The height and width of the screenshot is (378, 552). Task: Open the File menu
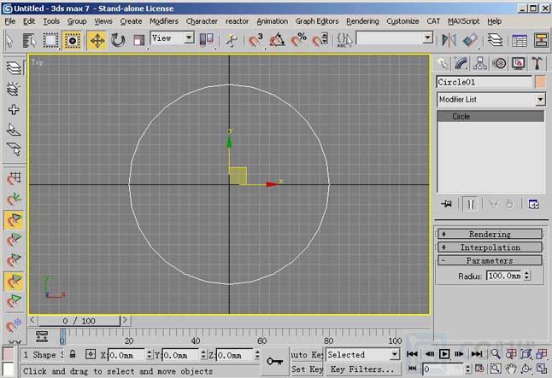tap(10, 21)
